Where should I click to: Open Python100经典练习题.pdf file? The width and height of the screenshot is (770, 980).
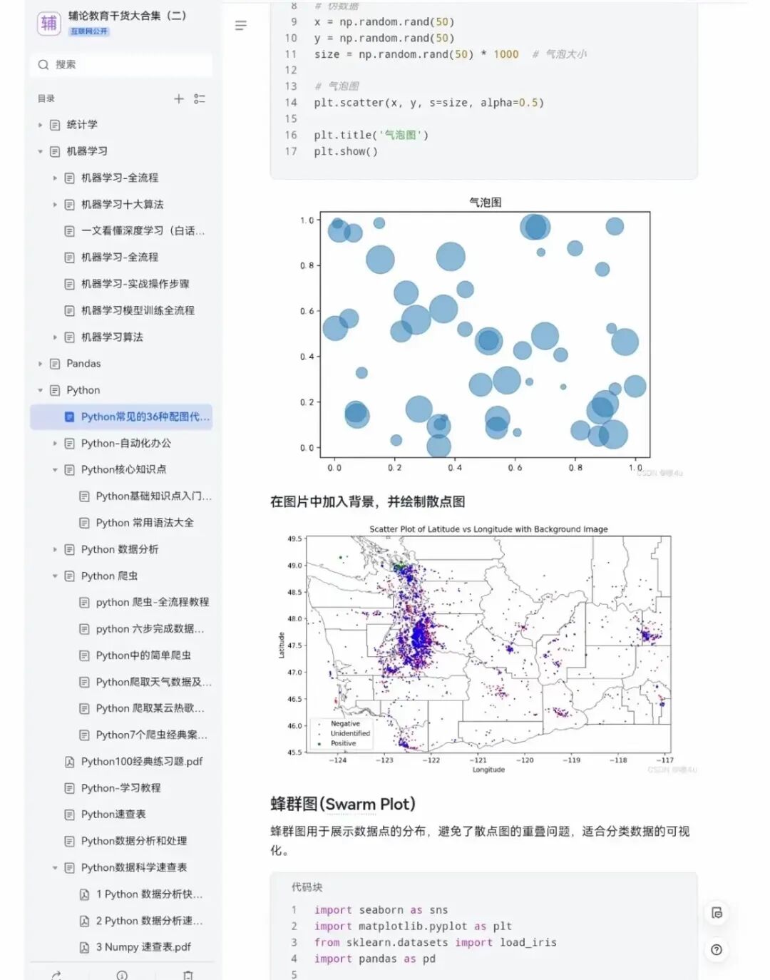(142, 762)
